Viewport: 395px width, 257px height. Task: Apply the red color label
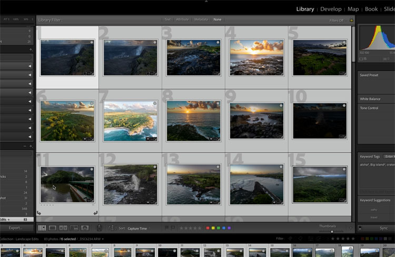tap(208, 228)
